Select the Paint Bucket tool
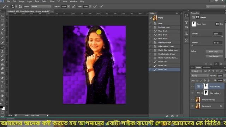 [2, 65]
